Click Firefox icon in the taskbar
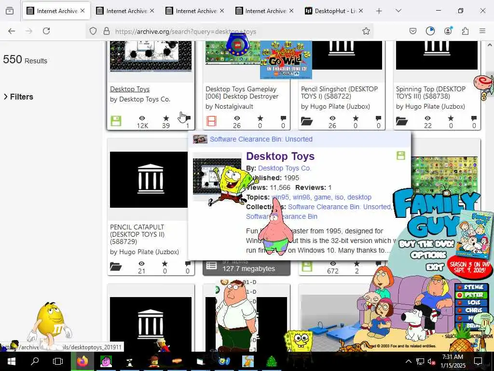The image size is (494, 371). click(82, 361)
